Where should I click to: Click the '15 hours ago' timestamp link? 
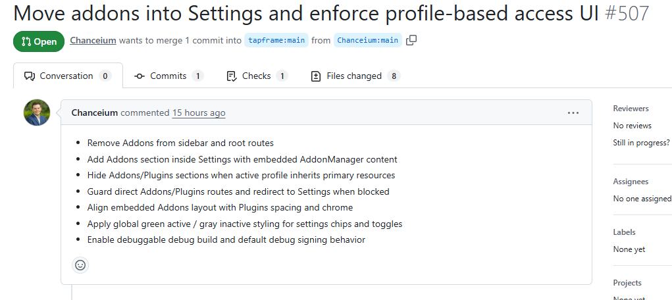pos(199,113)
